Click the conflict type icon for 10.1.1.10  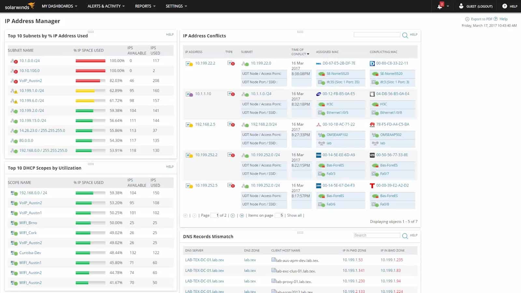pyautogui.click(x=231, y=94)
